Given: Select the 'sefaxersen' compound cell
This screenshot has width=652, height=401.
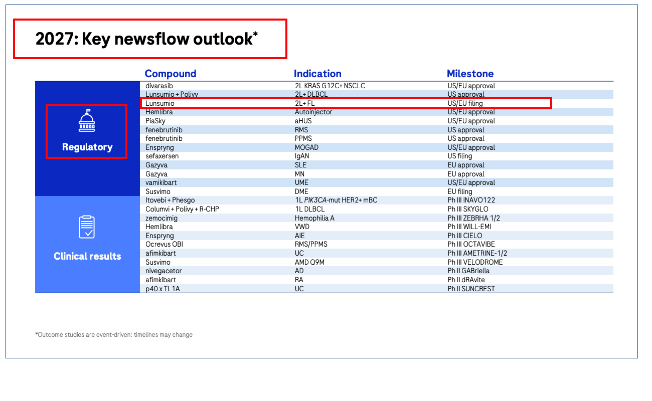Looking at the screenshot, I should [162, 156].
